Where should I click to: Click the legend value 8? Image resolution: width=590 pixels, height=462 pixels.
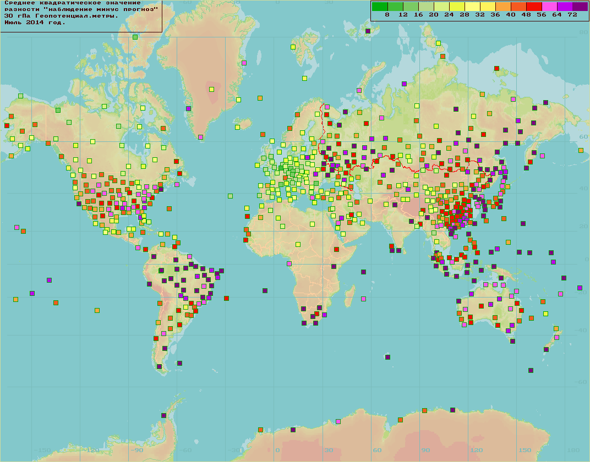[x=387, y=15]
